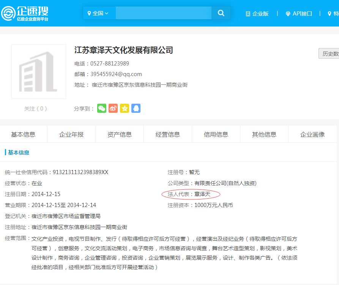The image size is (339, 285).
Task: Switch to the 企业年报 tab
Action: point(71,134)
